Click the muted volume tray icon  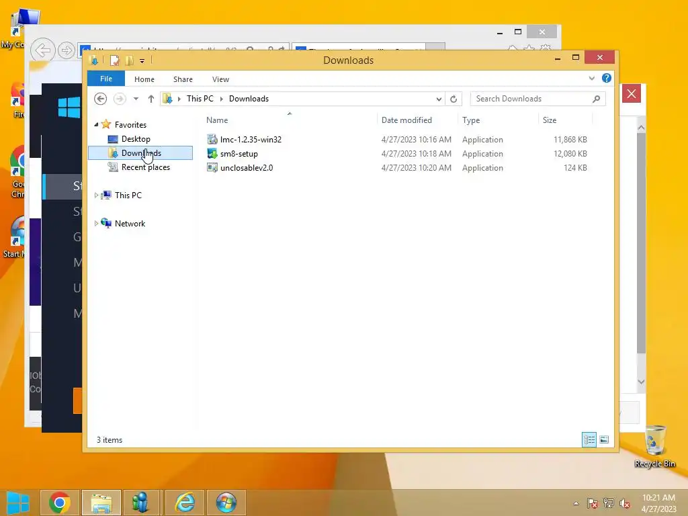[x=625, y=503]
